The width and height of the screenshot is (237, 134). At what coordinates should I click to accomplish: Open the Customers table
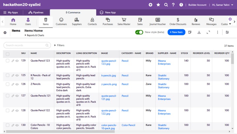coord(61,22)
